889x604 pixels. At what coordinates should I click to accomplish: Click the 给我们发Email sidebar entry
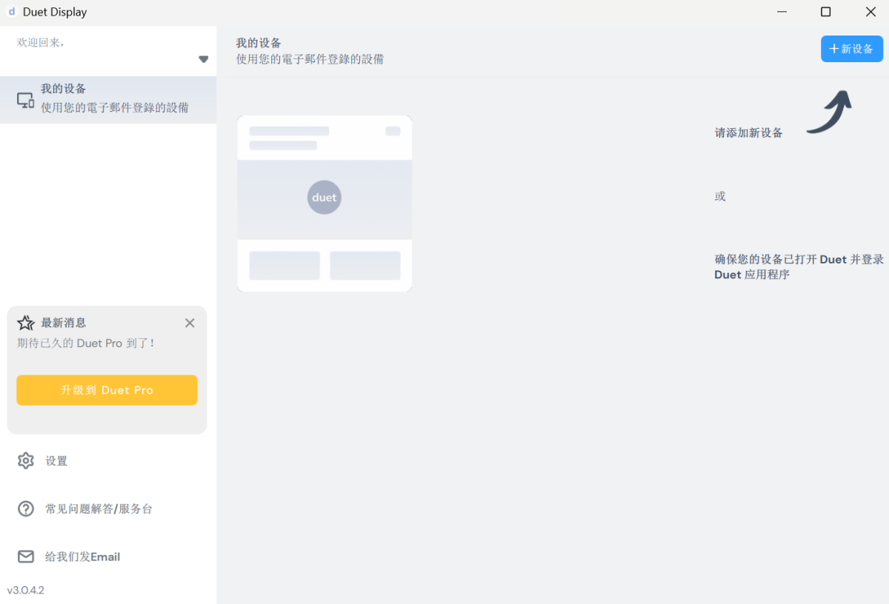pyautogui.click(x=81, y=557)
